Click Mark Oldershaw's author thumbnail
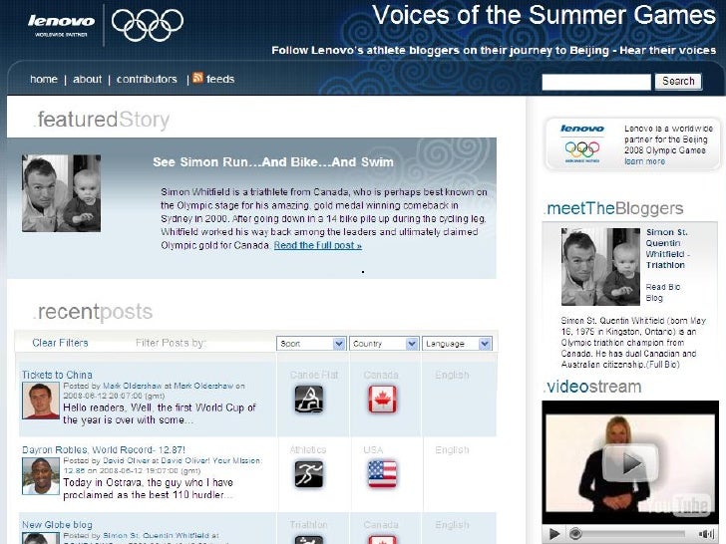The image size is (726, 544). (41, 402)
